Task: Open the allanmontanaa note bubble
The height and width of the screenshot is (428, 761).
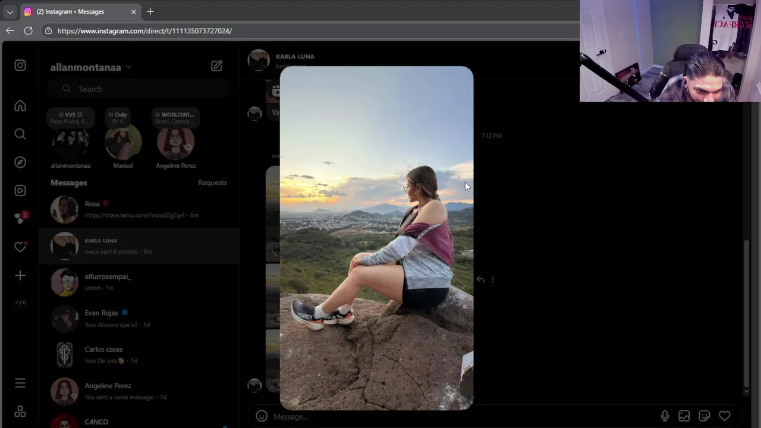Action: tap(70, 118)
